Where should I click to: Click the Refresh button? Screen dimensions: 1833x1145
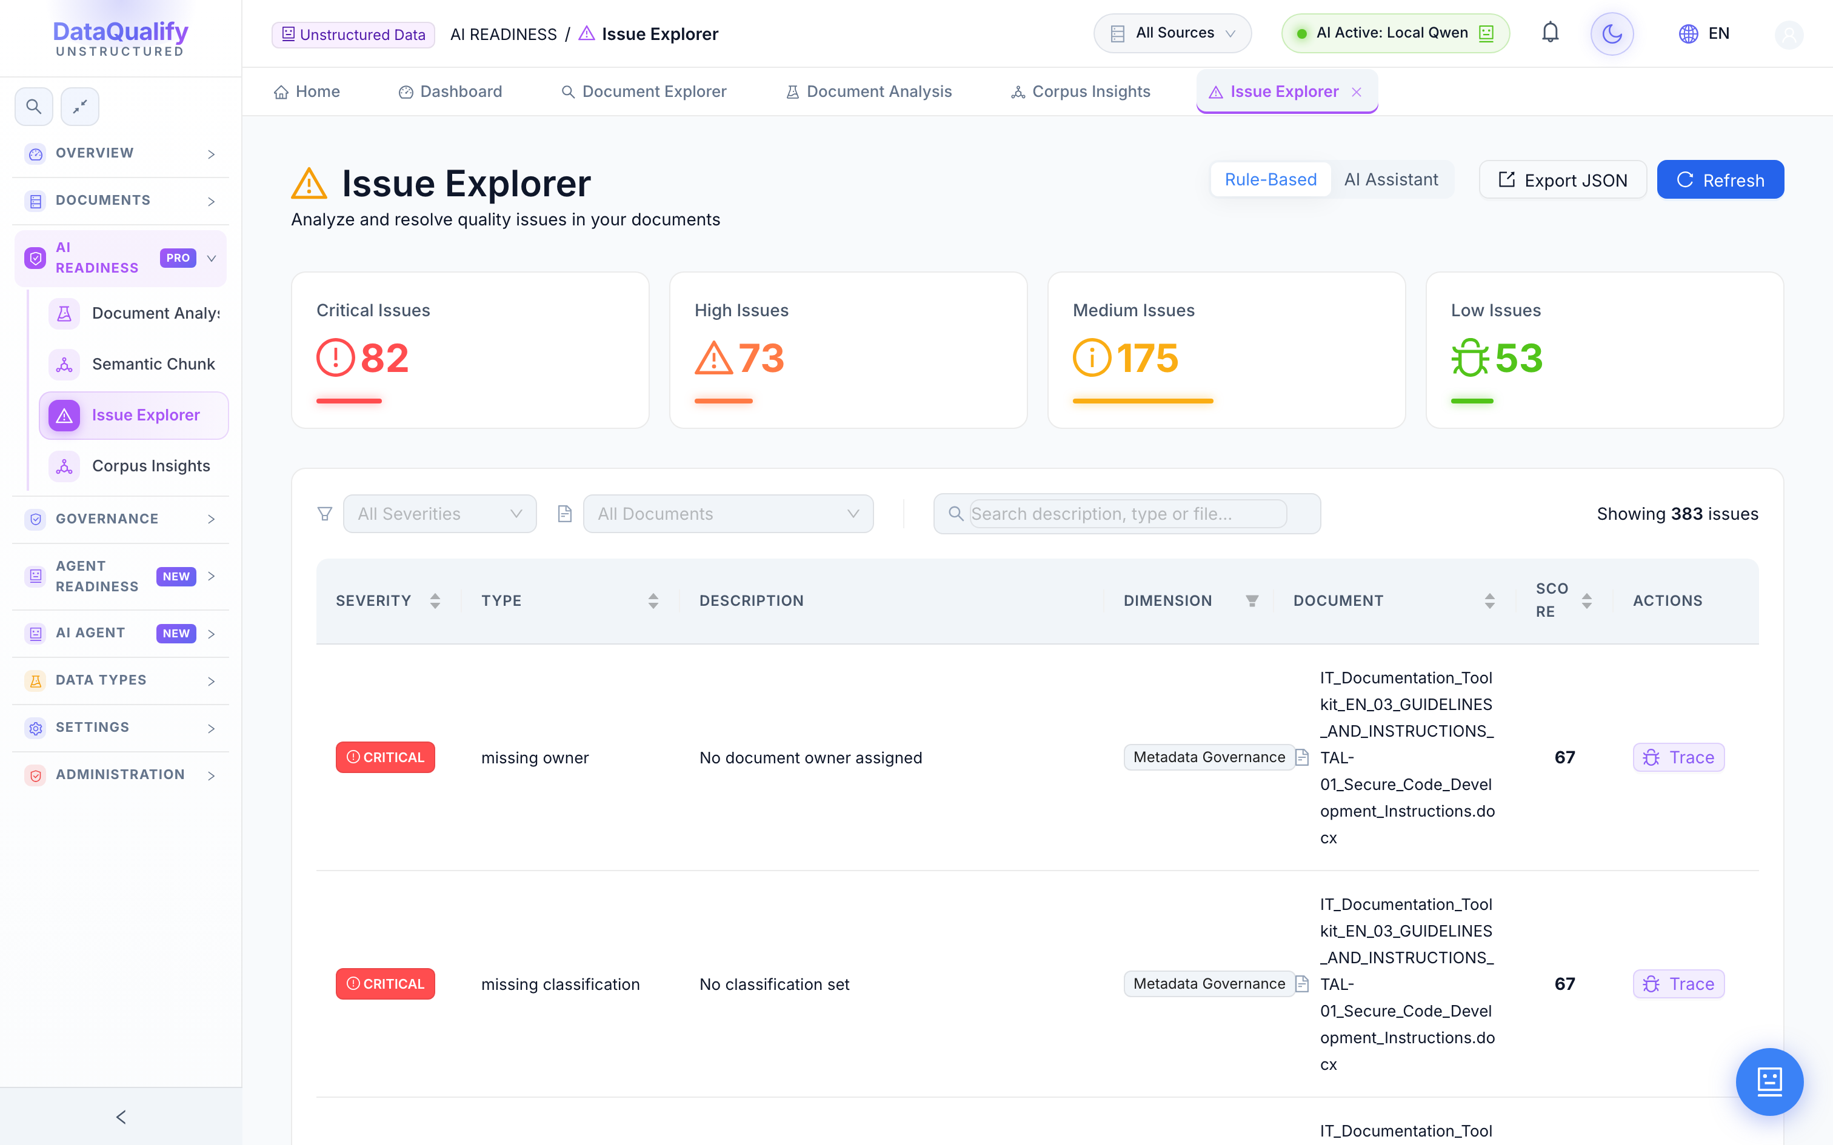(1720, 179)
